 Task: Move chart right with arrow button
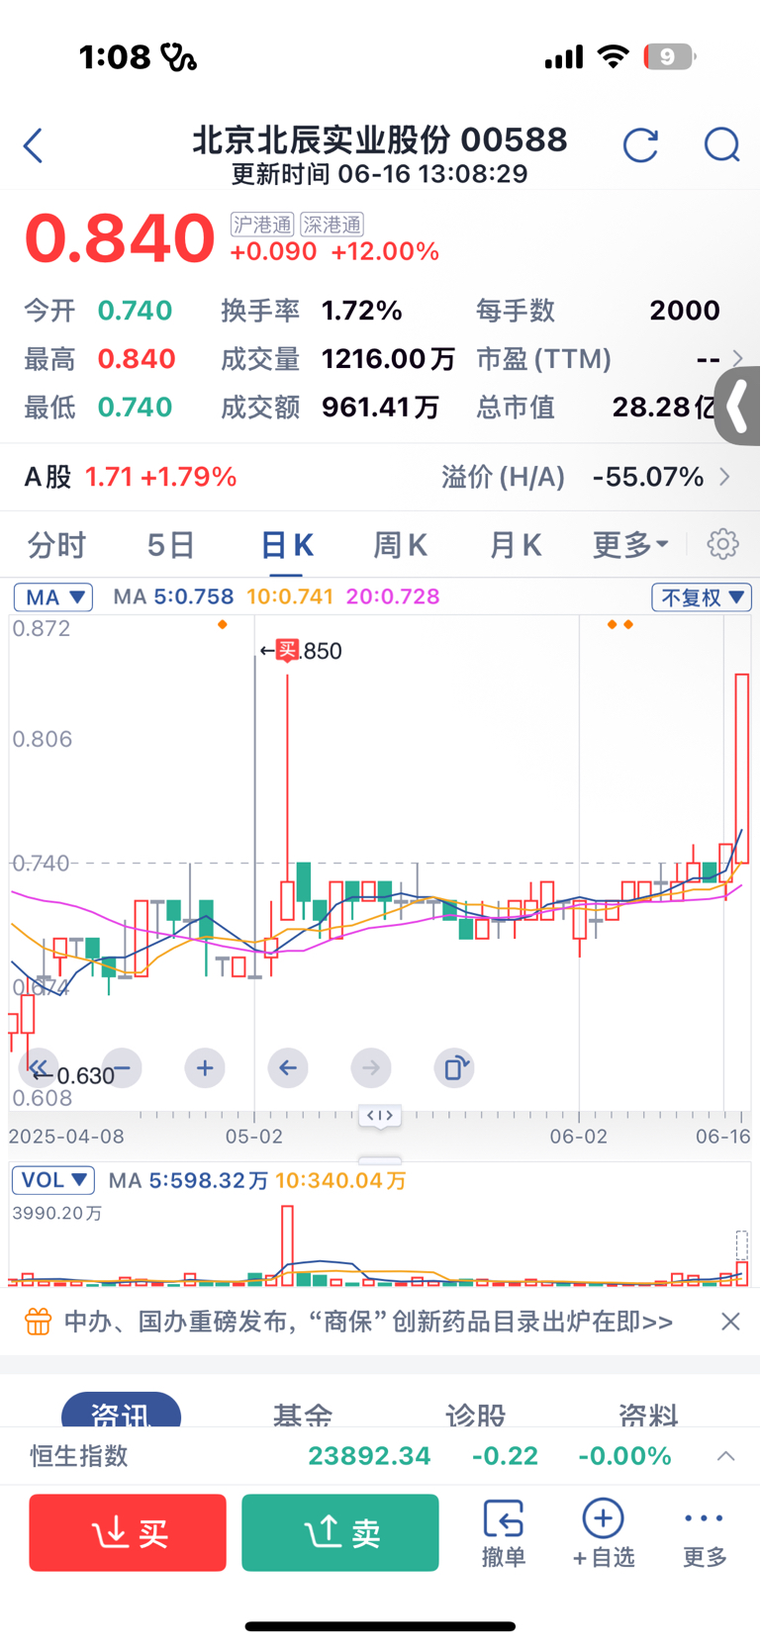click(371, 1067)
